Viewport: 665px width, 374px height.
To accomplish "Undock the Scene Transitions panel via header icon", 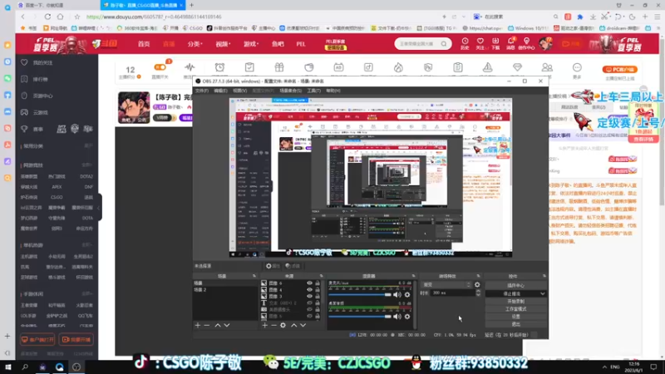I will point(478,276).
